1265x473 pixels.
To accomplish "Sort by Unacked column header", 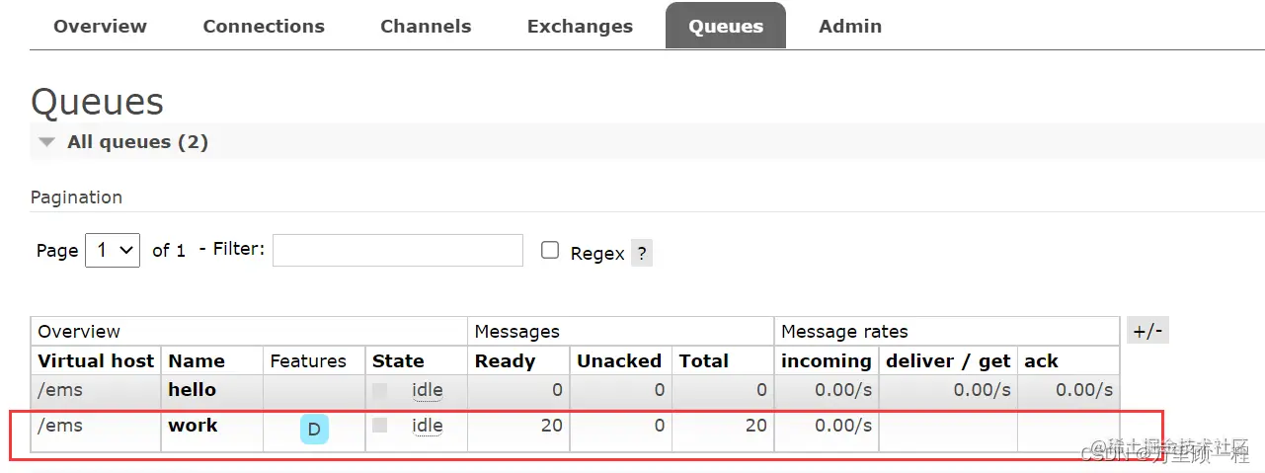I will [x=619, y=361].
